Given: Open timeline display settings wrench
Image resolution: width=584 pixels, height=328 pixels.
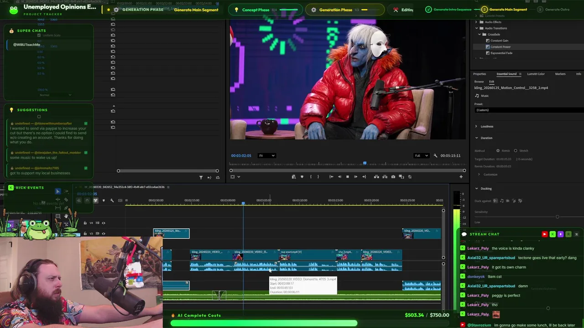Looking at the screenshot, I should click(x=112, y=200).
